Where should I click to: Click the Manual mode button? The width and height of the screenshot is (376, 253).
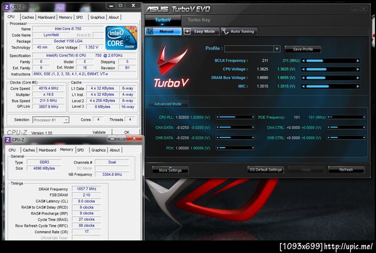[x=164, y=31]
